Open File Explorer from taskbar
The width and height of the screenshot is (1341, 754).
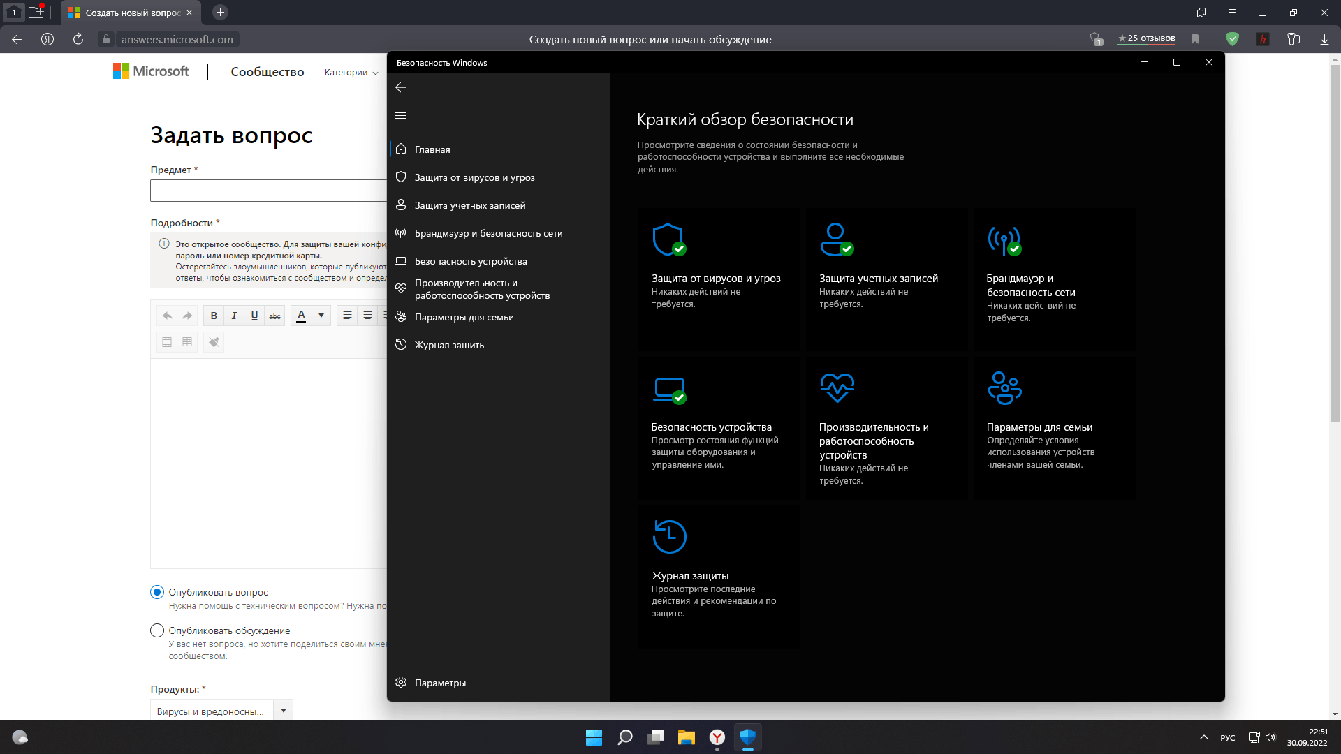pos(686,737)
